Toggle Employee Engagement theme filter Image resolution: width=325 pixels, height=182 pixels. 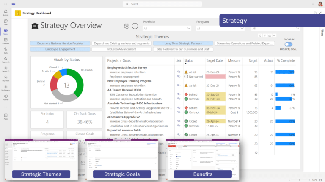point(60,49)
